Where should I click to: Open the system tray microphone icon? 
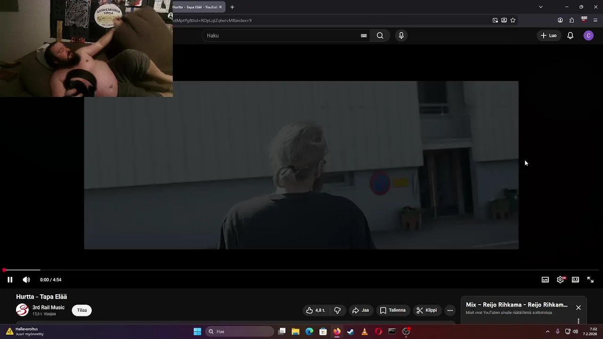pyautogui.click(x=558, y=331)
